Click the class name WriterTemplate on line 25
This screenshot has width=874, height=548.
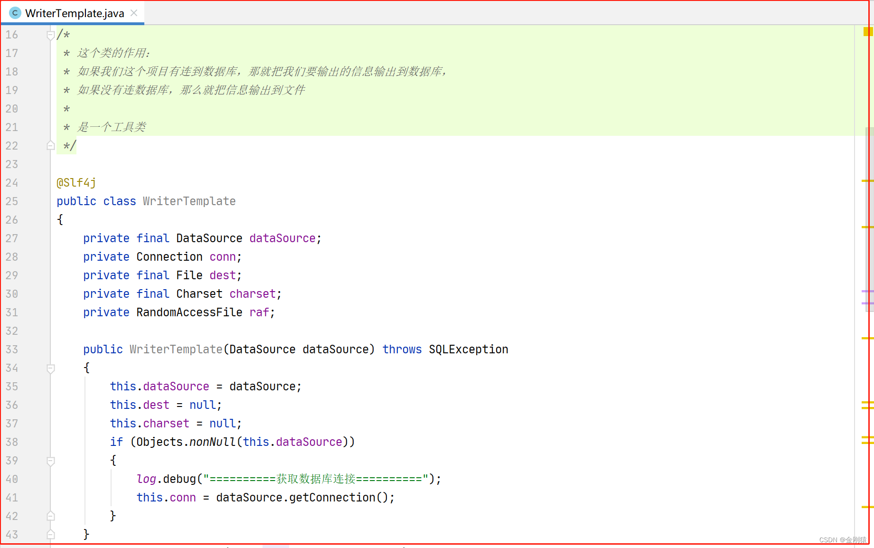pos(189,201)
